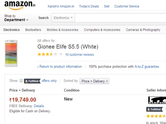Open the Electronics search category dropdown
Image resolution: width=166 pixels, height=124 pixels.
63,18
